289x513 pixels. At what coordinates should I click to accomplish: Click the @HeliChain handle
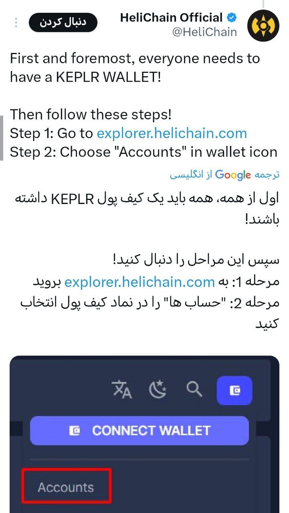pyautogui.click(x=204, y=32)
